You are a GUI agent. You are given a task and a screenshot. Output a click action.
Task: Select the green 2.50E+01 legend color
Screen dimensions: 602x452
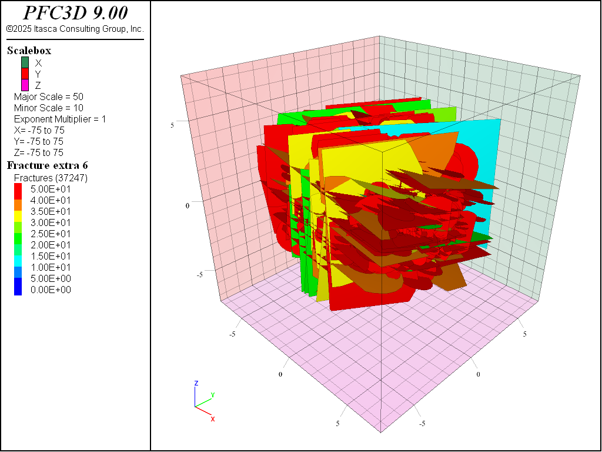click(x=18, y=234)
